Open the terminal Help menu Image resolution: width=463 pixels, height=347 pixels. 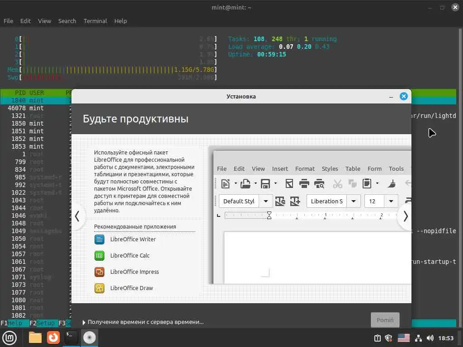tap(120, 21)
